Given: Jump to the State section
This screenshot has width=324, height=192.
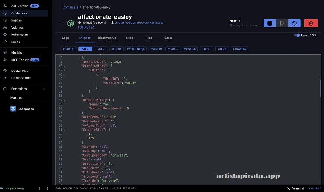Looking at the screenshot, I should tap(101, 49).
